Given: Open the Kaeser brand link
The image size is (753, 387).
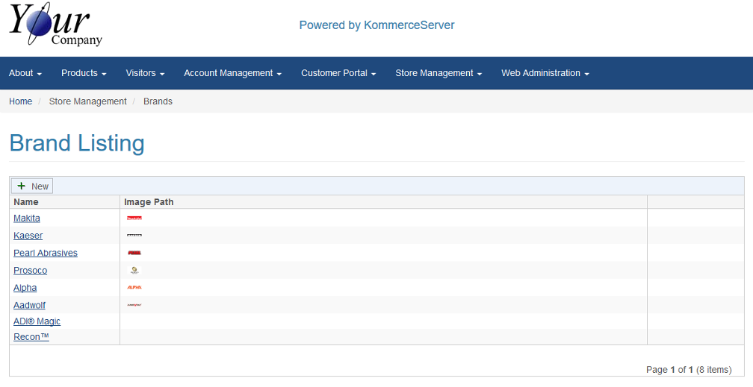Looking at the screenshot, I should (28, 236).
